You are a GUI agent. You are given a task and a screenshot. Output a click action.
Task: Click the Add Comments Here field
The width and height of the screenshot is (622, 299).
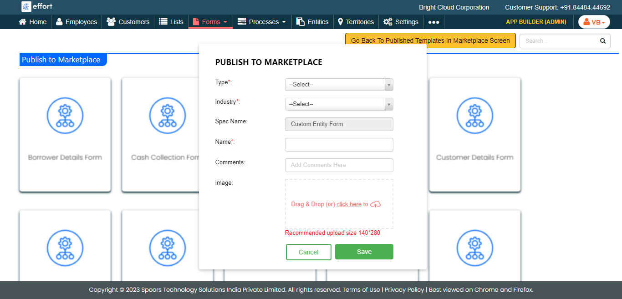[x=339, y=165]
